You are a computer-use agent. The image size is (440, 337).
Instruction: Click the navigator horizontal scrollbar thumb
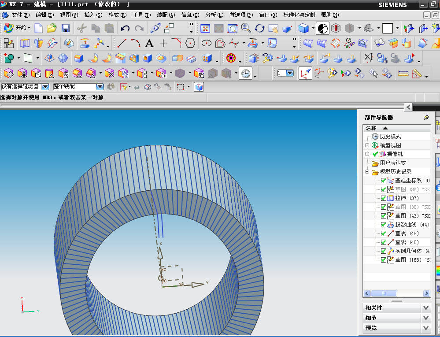pos(384,293)
